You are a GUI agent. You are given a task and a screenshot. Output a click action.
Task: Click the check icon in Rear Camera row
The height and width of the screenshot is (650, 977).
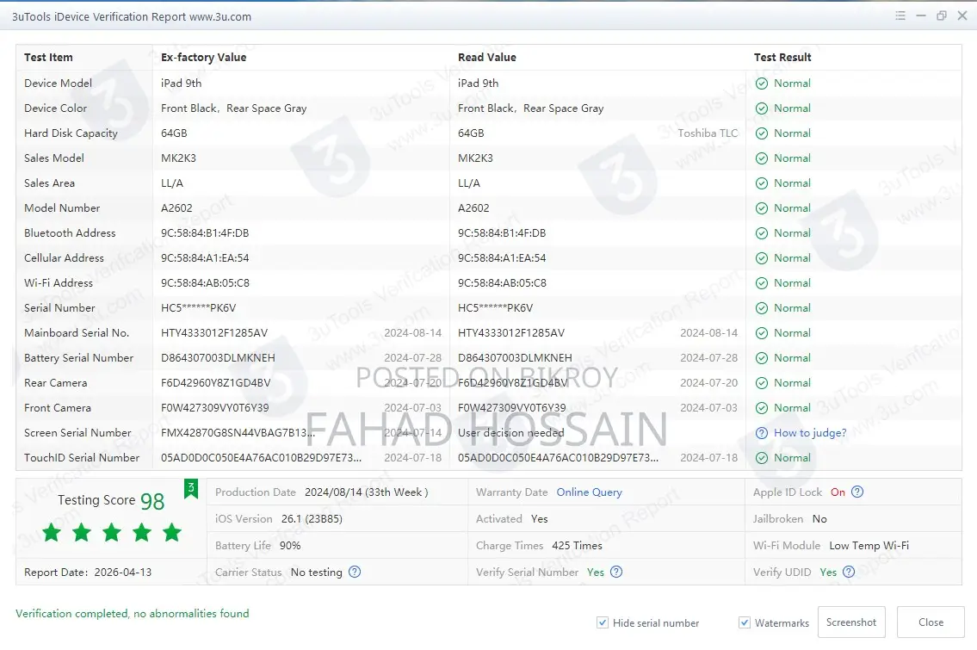tap(762, 382)
